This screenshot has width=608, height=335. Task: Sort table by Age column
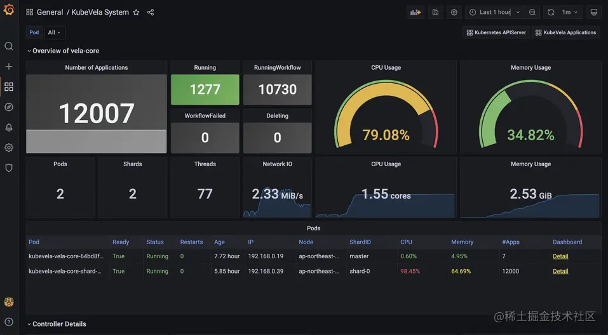point(219,242)
